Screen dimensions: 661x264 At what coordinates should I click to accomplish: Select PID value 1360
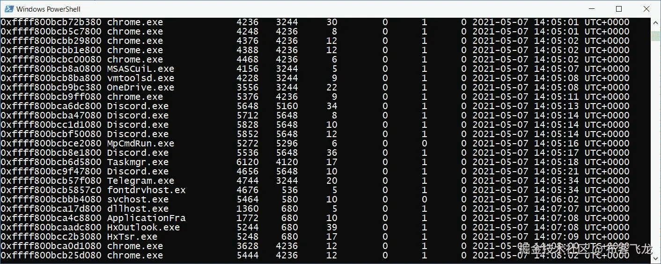[x=247, y=208]
